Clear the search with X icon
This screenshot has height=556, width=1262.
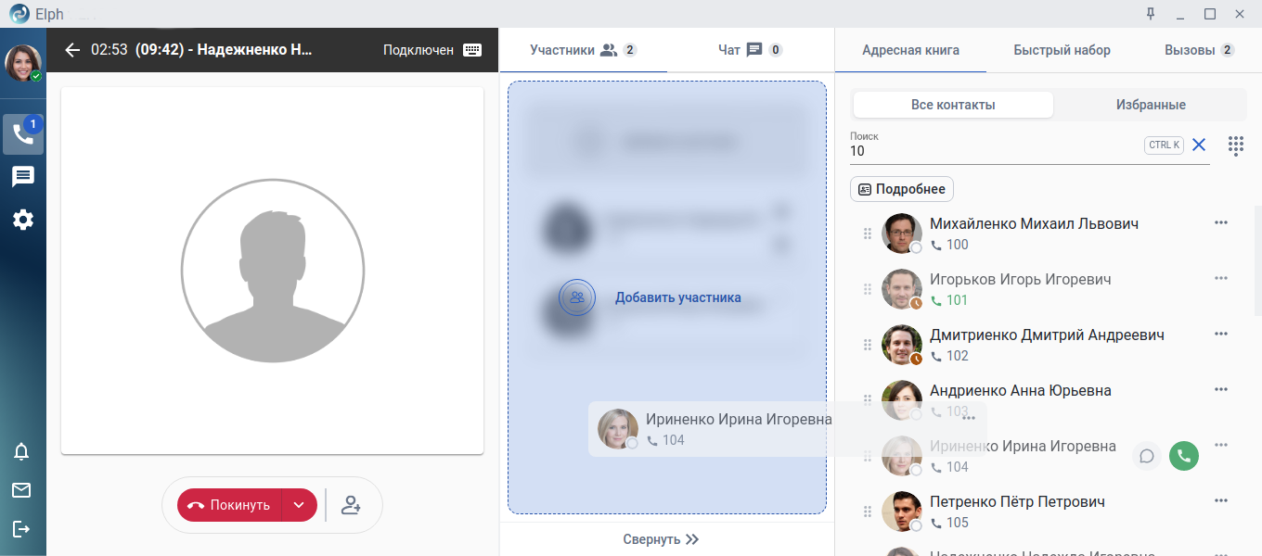[1199, 145]
